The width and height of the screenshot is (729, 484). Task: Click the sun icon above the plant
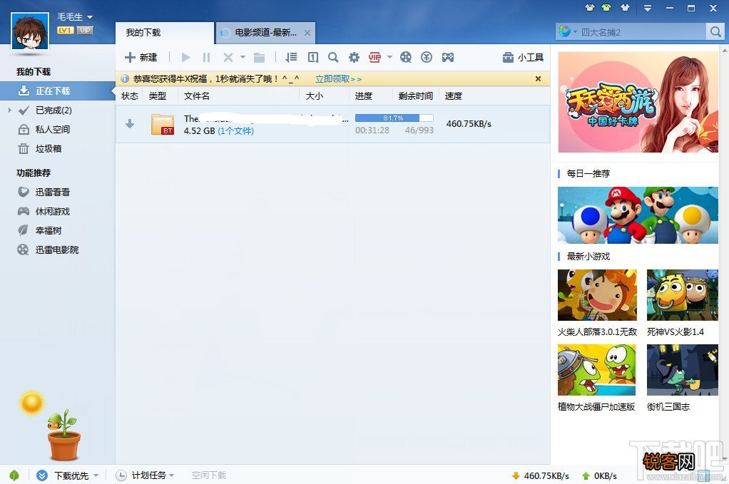[31, 403]
